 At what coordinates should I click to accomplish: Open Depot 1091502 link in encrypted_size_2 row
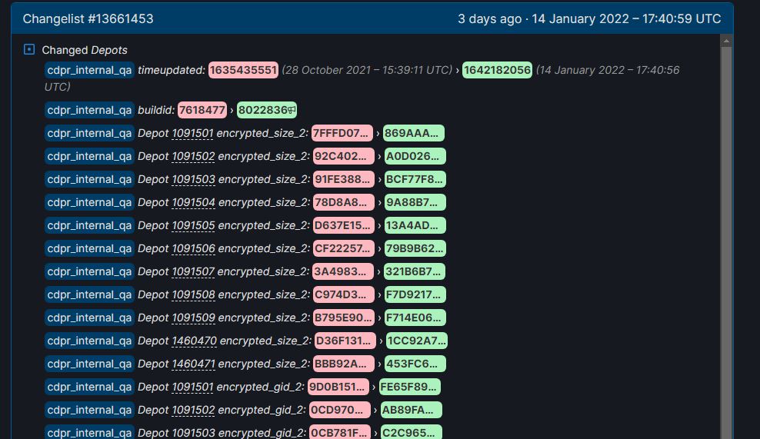coord(193,157)
